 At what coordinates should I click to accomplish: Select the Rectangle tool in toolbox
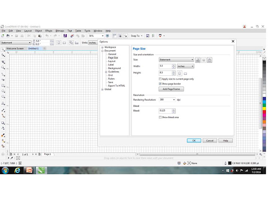coord(3,85)
